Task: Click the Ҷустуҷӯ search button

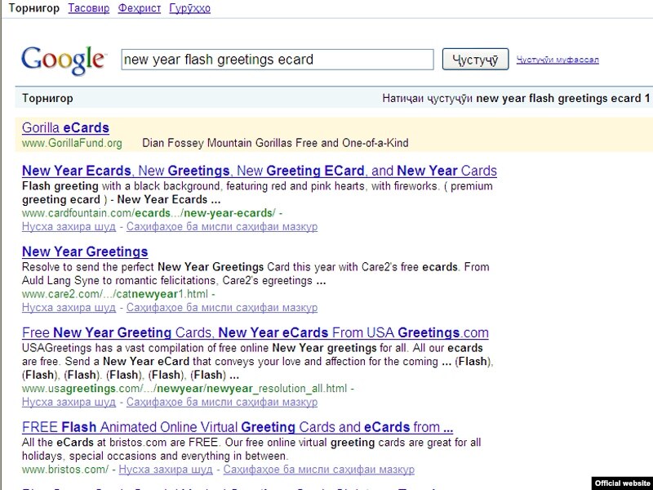Action: pos(475,60)
